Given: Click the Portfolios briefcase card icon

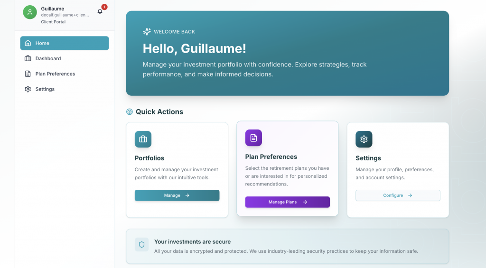Looking at the screenshot, I should [143, 139].
